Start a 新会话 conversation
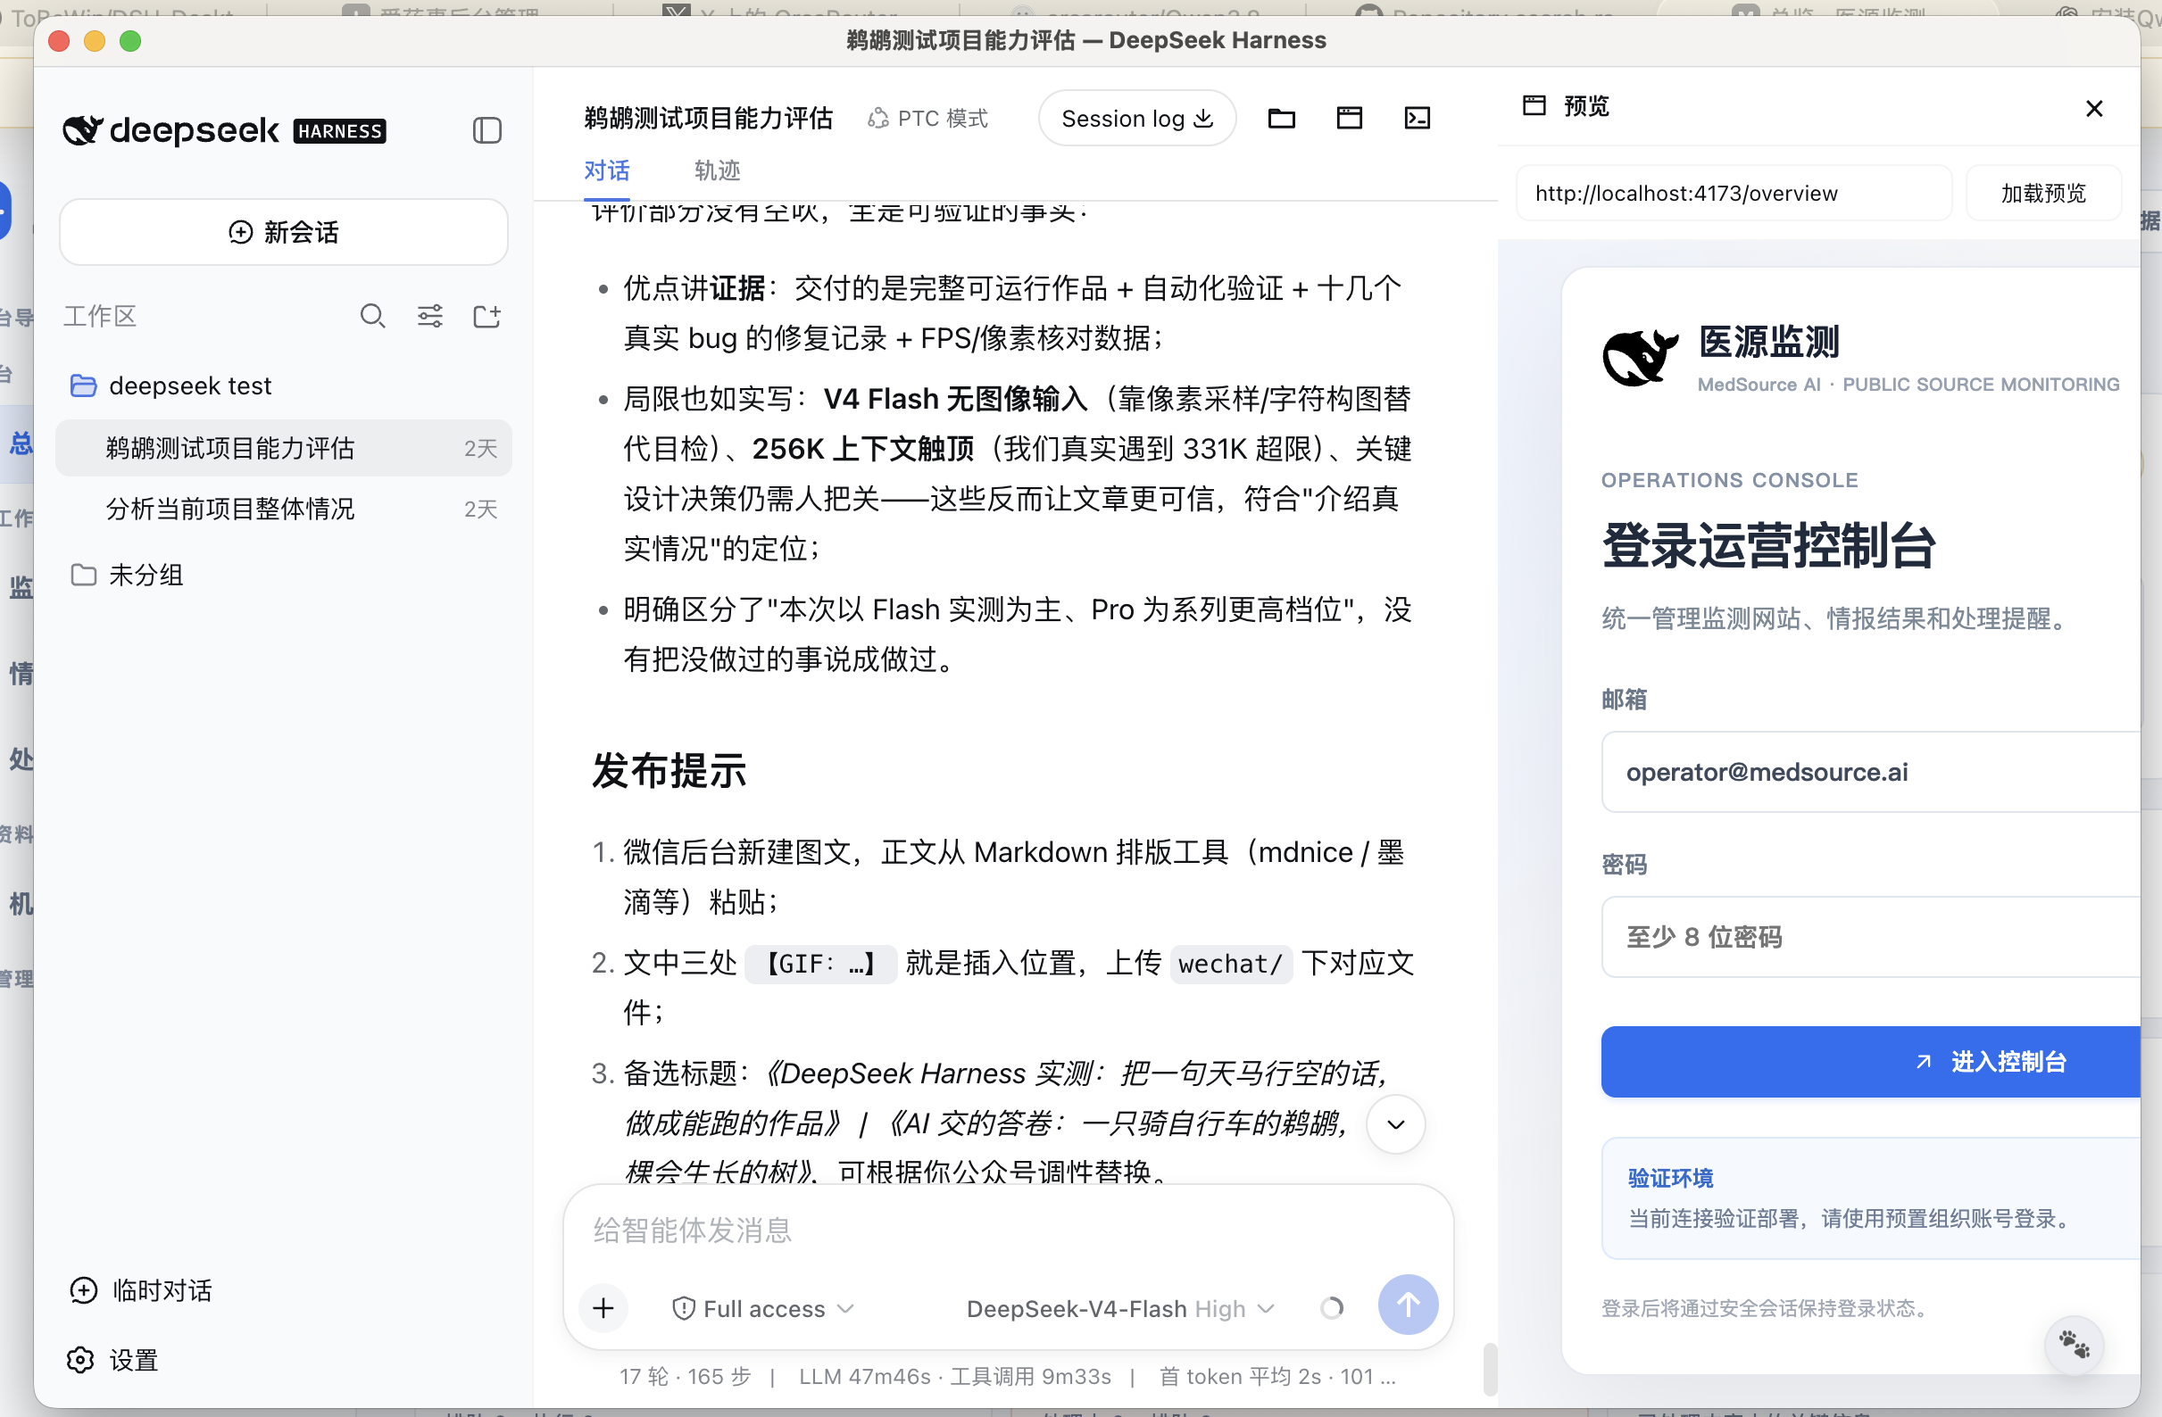2162x1417 pixels. point(284,233)
